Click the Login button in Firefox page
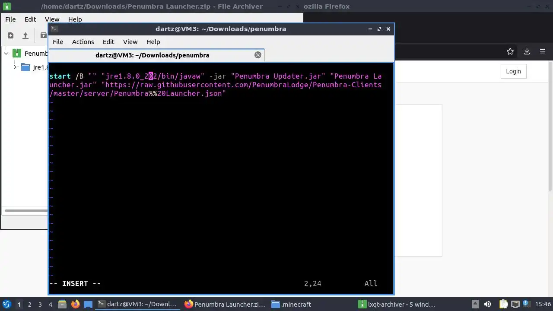 (513, 71)
